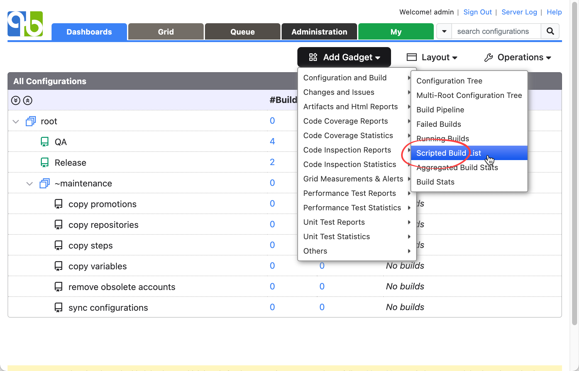The image size is (579, 371).
Task: Click the Sign Out link
Action: [x=477, y=12]
